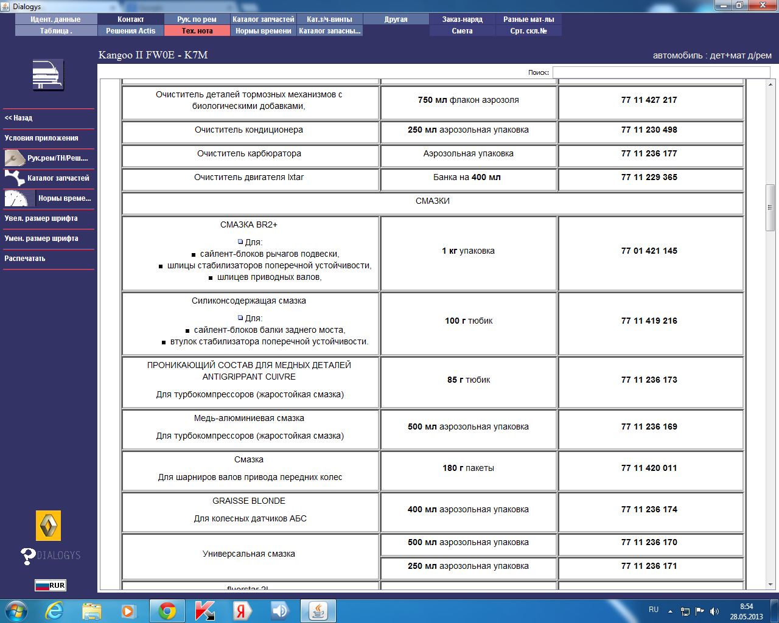Open top Каталог запчастей tab
This screenshot has width=779, height=623.
pos(264,19)
